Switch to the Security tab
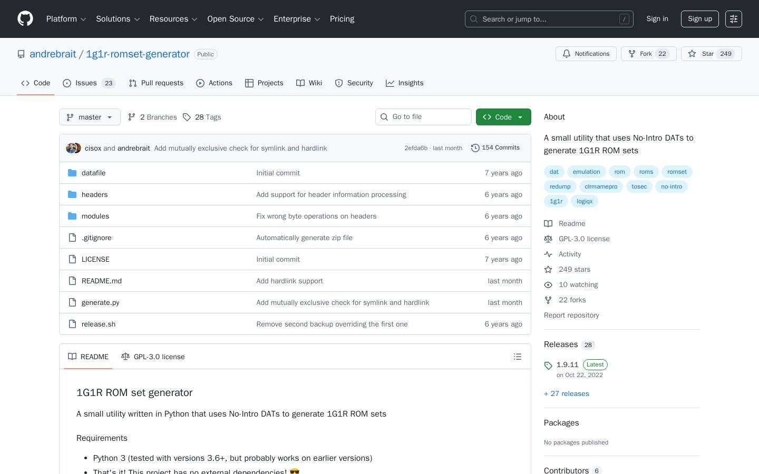Viewport: 759px width, 474px height. pyautogui.click(x=354, y=83)
